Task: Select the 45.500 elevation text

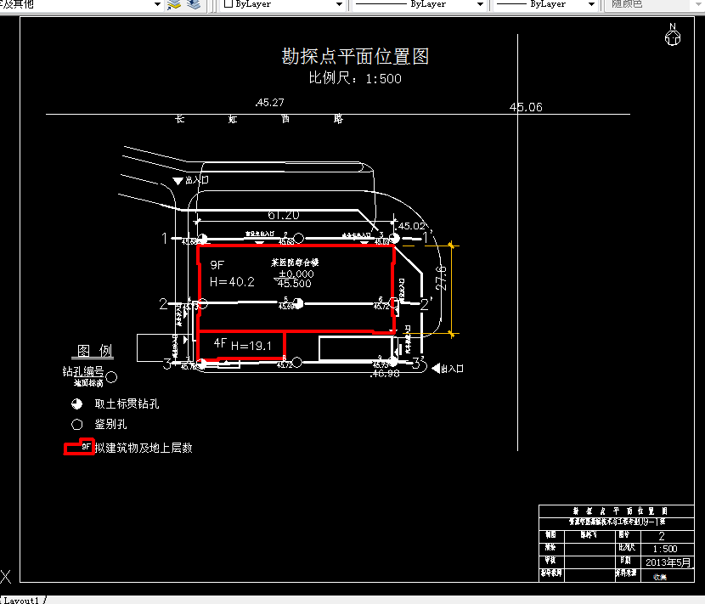Action: [294, 284]
